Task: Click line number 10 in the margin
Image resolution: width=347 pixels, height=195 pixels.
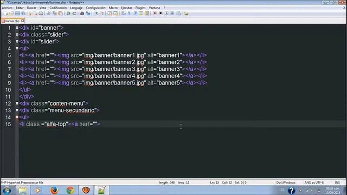Action: [x=8, y=90]
